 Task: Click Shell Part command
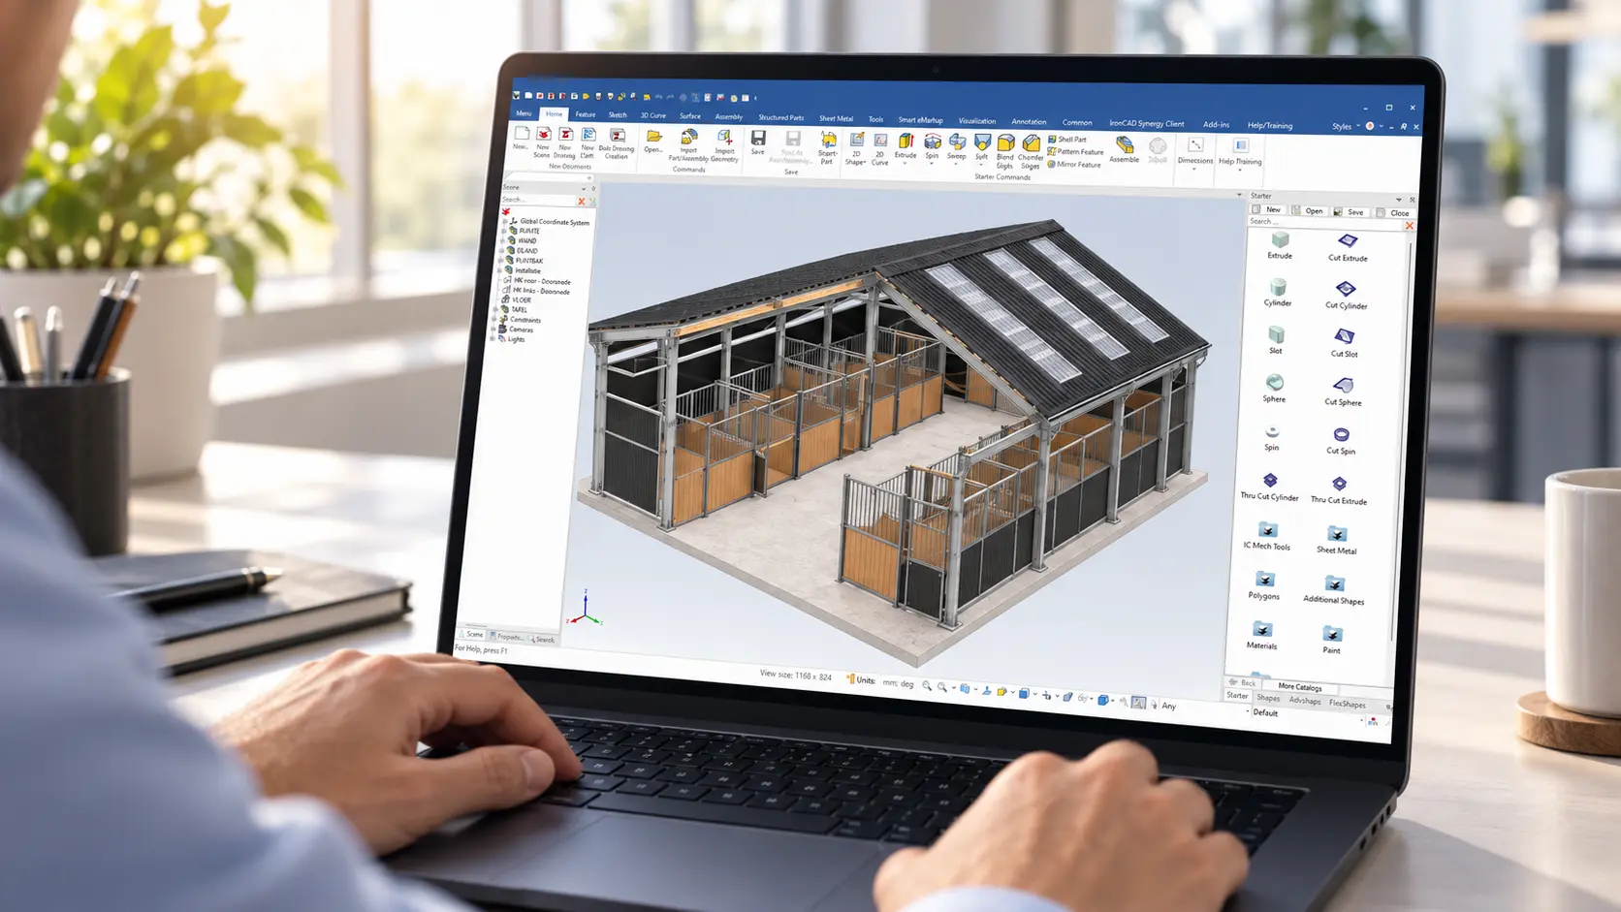point(1067,140)
